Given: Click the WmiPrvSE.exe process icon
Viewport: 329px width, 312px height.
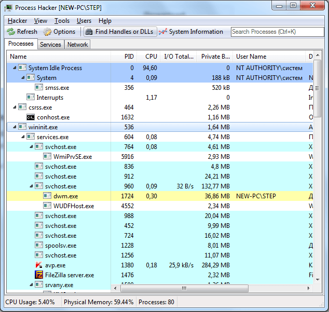Looking at the screenshot, I should click(47, 156).
